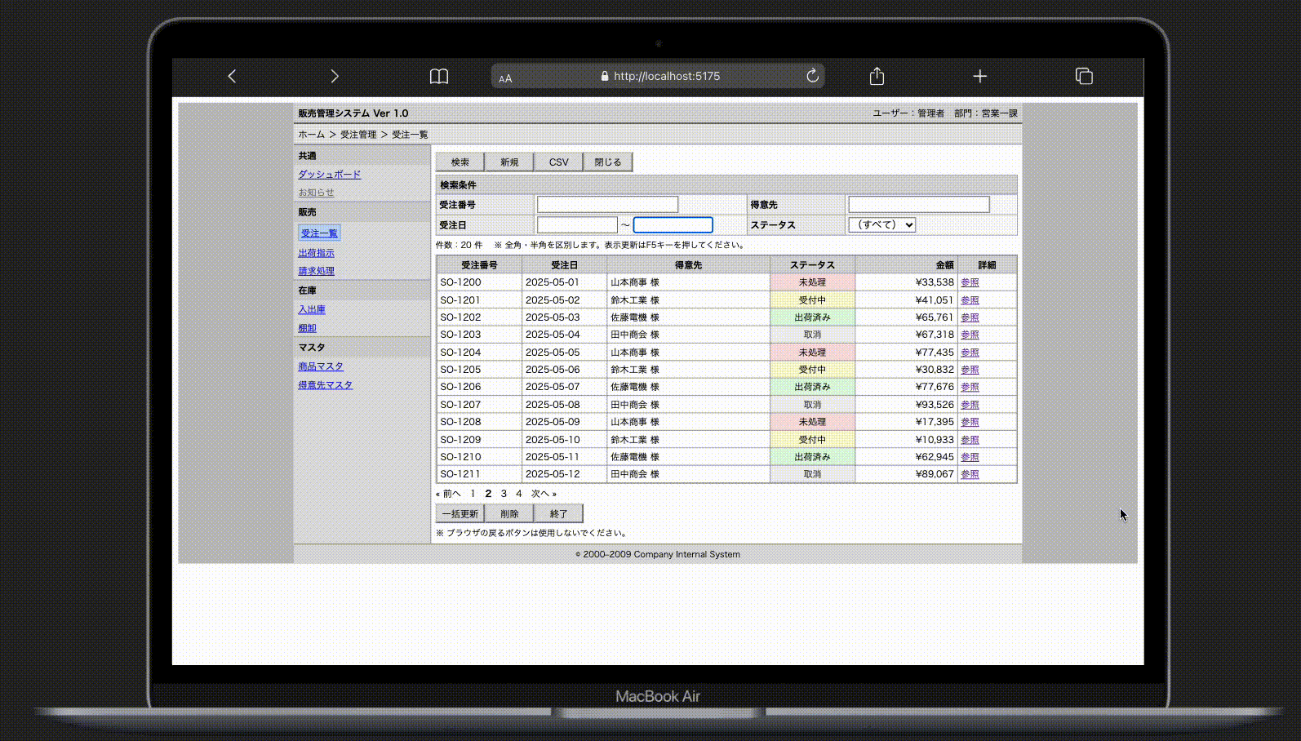1301x741 pixels.
Task: Open the AA reader text-size control
Action: (x=505, y=78)
